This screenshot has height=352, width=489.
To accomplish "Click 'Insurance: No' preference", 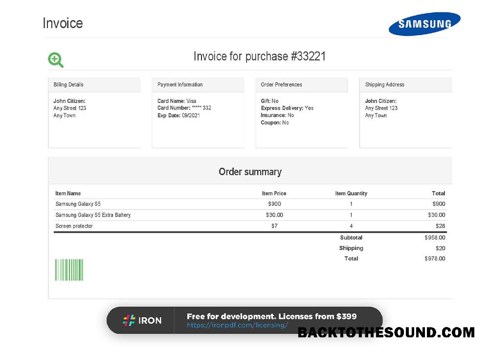I will coord(277,115).
